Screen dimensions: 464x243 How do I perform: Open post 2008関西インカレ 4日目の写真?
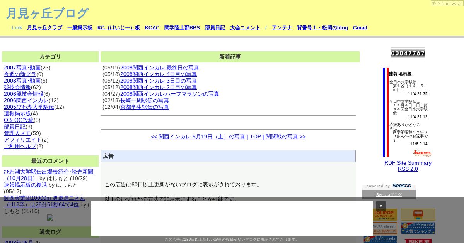tap(159, 74)
